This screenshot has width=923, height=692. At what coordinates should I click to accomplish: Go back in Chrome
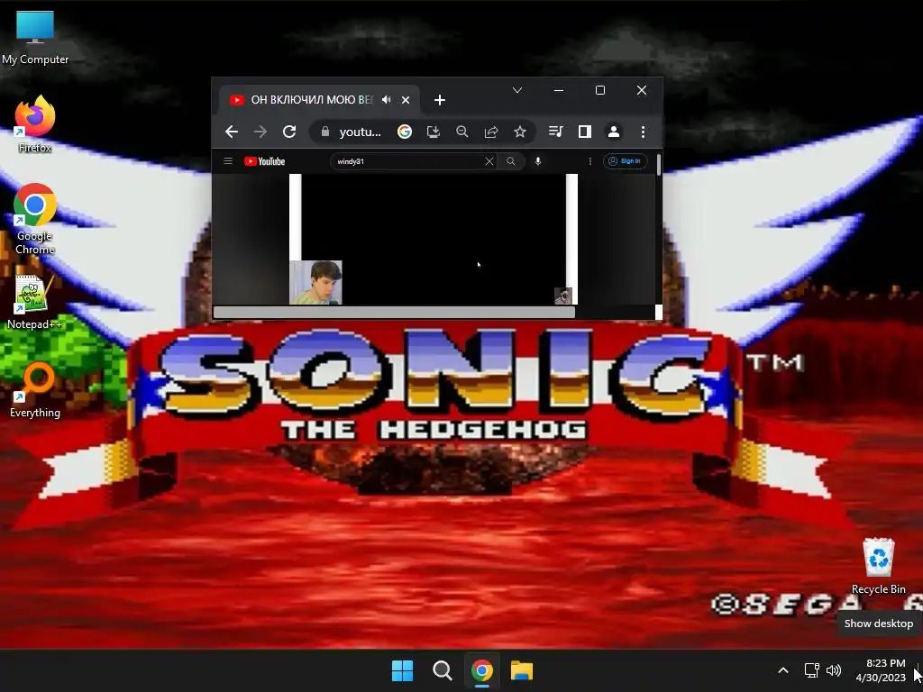[232, 132]
